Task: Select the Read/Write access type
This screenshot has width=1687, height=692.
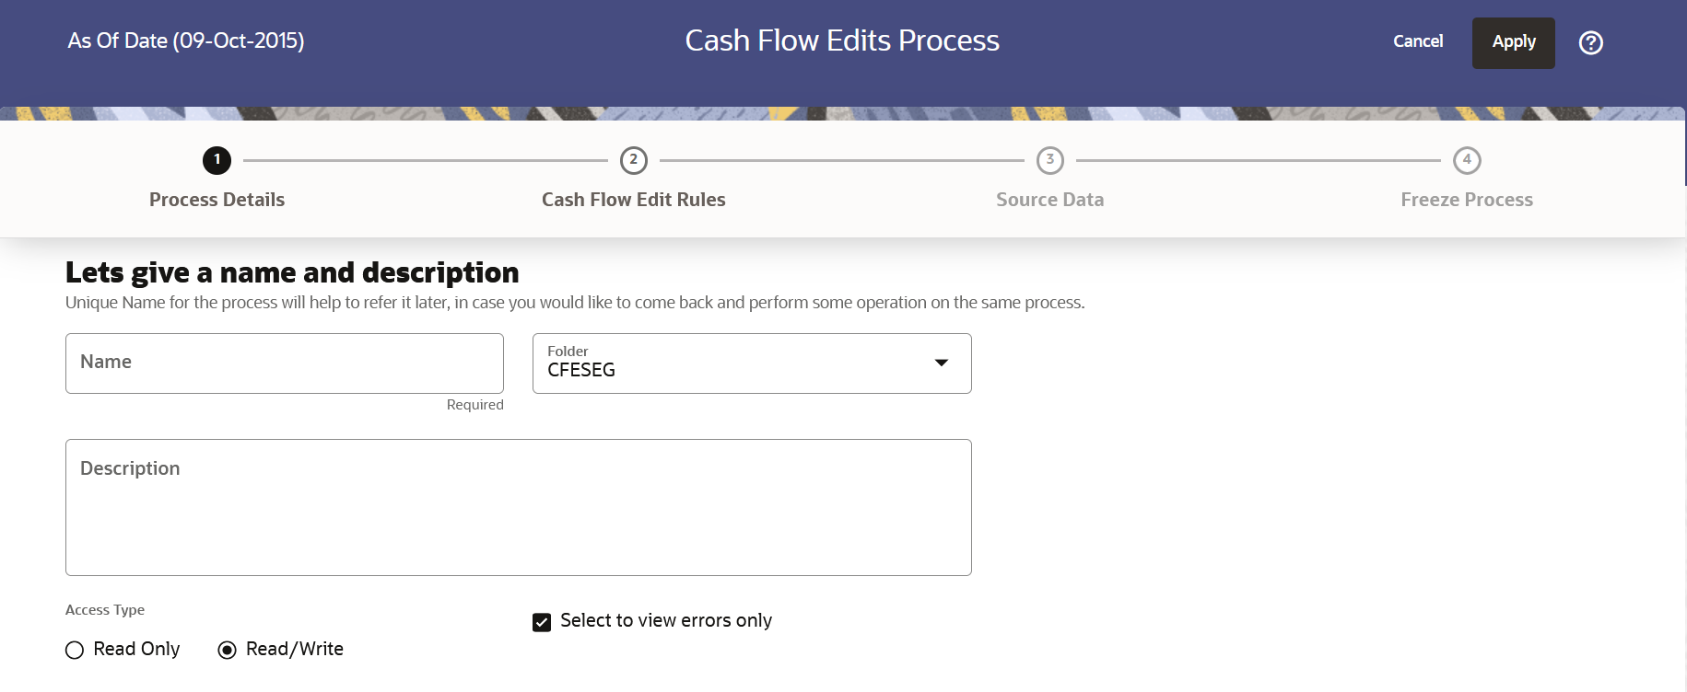Action: point(227,650)
